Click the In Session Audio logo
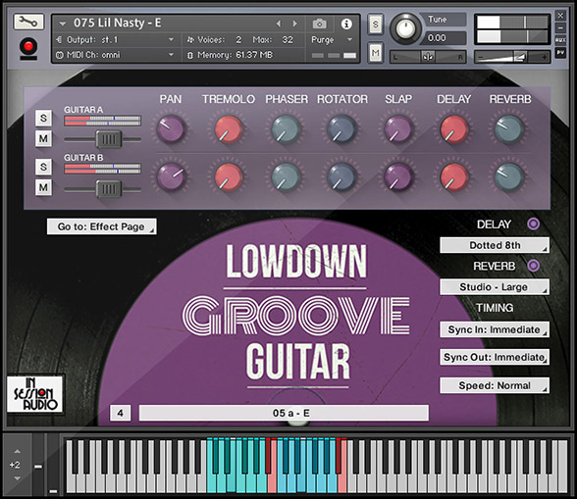The width and height of the screenshot is (577, 499). point(35,394)
